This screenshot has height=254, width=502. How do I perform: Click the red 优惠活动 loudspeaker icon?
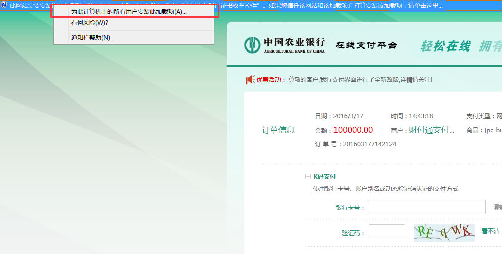[250, 79]
